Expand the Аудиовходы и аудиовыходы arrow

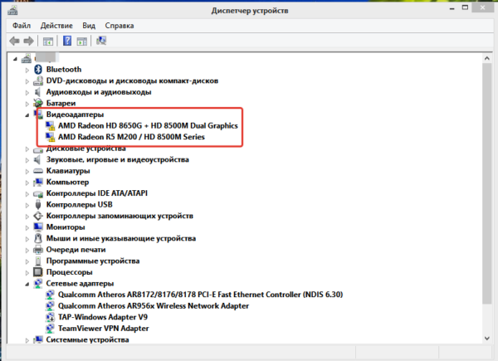click(27, 92)
